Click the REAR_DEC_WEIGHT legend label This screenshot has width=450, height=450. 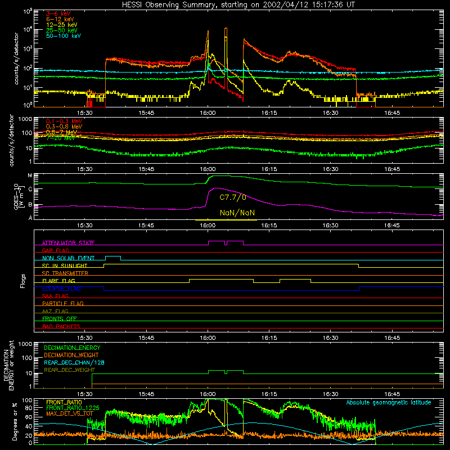(x=69, y=370)
